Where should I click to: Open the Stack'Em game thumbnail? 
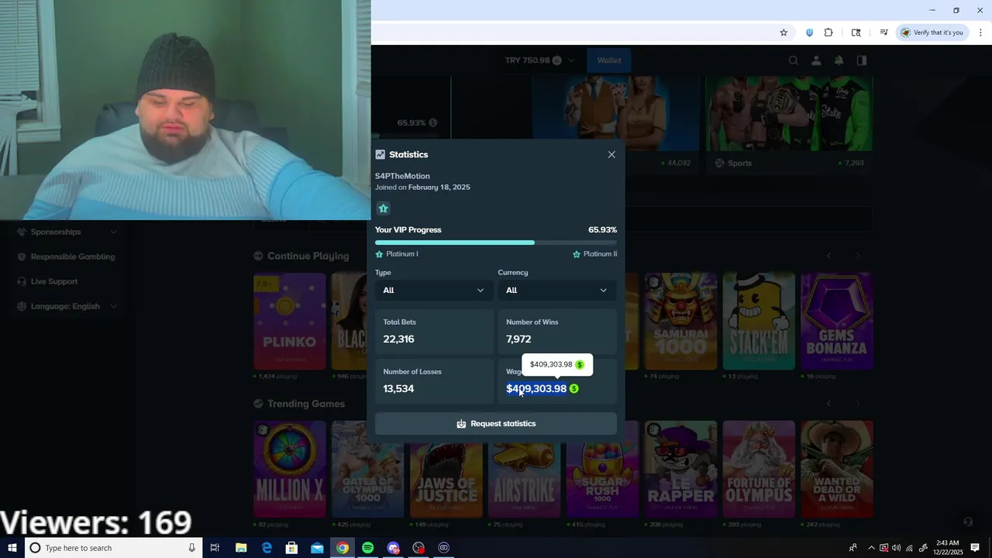coord(759,321)
